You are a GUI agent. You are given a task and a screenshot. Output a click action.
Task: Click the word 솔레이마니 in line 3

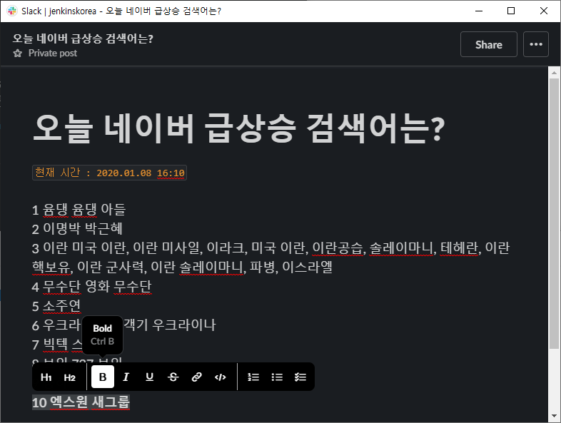point(402,248)
